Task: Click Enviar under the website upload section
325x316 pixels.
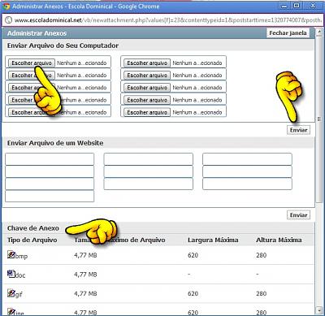Action: (298, 215)
